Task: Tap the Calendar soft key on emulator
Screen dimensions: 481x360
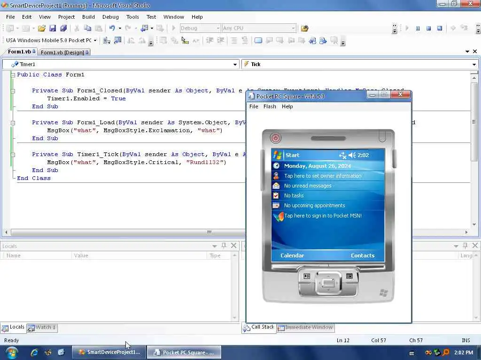Action: [x=292, y=255]
